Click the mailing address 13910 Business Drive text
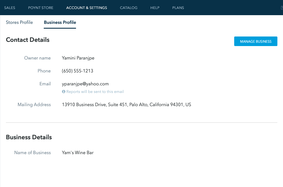The image size is (283, 187). coord(126,105)
